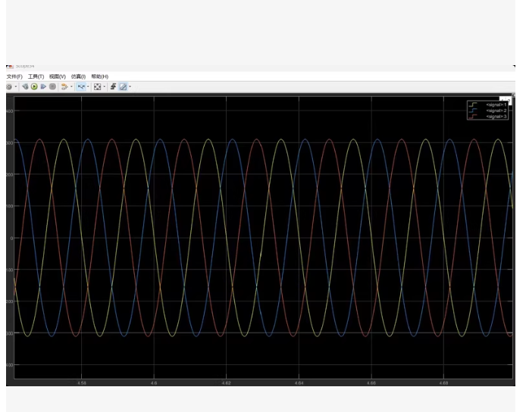The image size is (526, 412).
Task: Stop the simulation with stop icon
Action: (x=52, y=87)
